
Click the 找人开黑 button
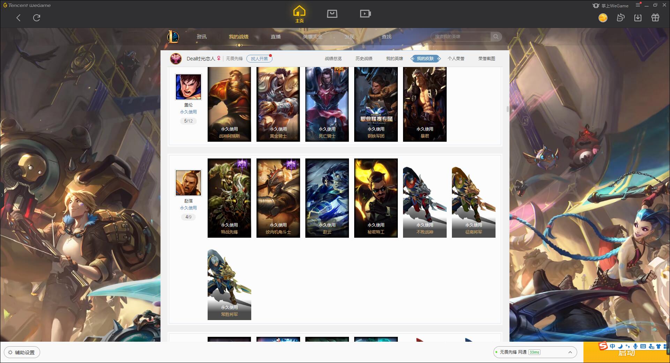259,59
